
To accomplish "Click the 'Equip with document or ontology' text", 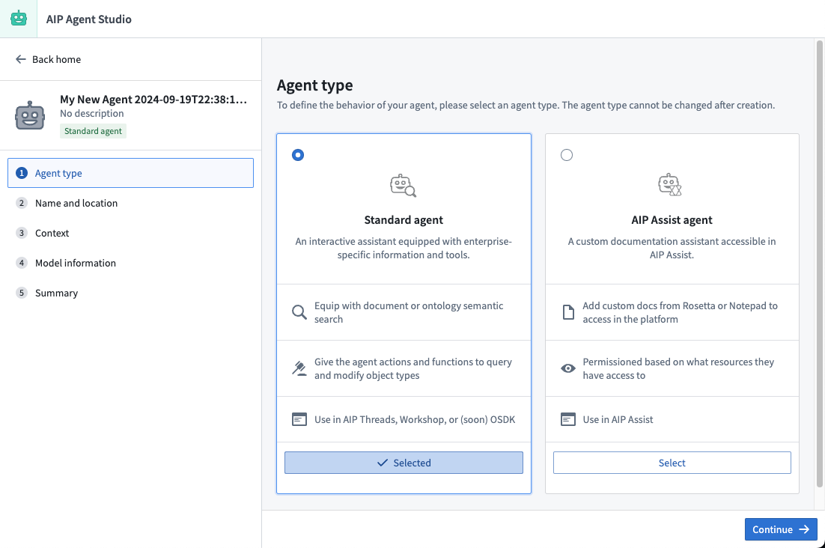I will point(409,312).
